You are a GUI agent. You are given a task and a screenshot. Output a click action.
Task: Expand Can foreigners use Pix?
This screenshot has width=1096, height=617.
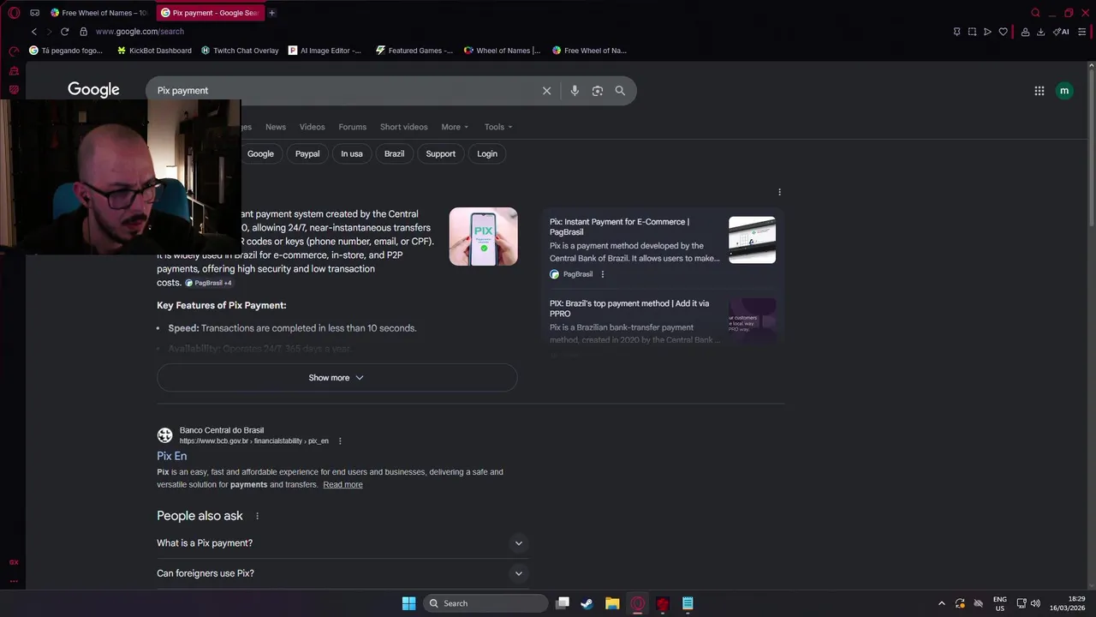(341, 573)
